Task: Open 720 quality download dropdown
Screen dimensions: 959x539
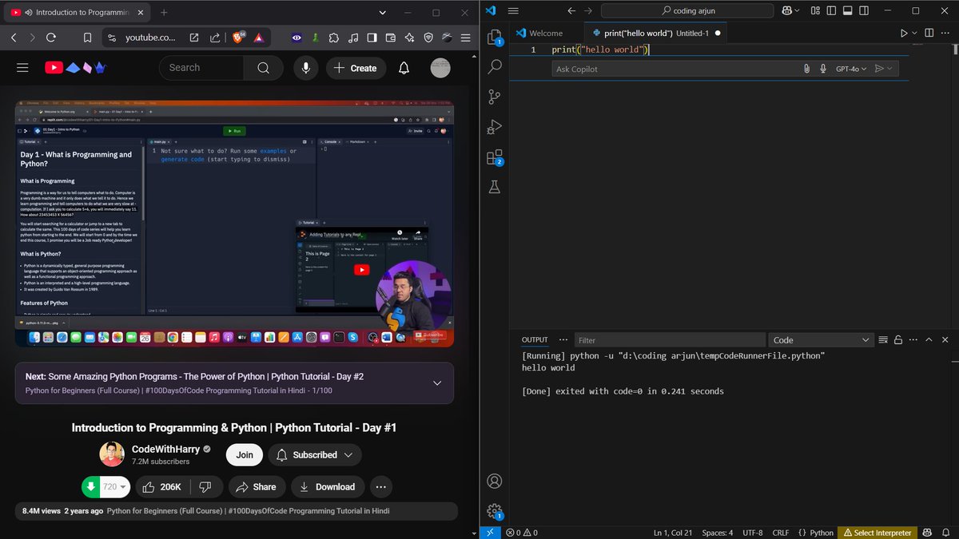Action: [x=115, y=486]
